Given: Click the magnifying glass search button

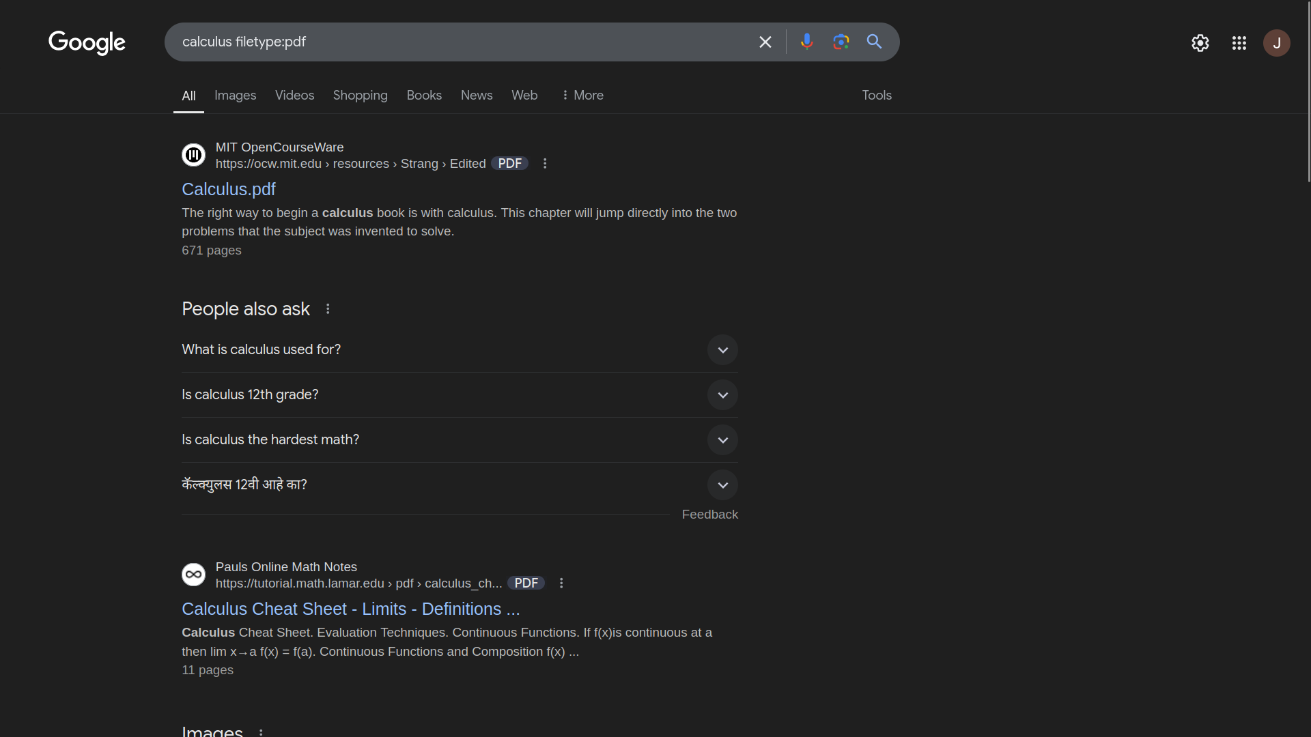Looking at the screenshot, I should tap(874, 42).
